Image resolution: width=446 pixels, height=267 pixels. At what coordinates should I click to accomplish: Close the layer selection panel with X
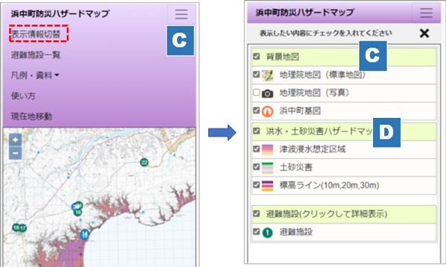pyautogui.click(x=424, y=33)
